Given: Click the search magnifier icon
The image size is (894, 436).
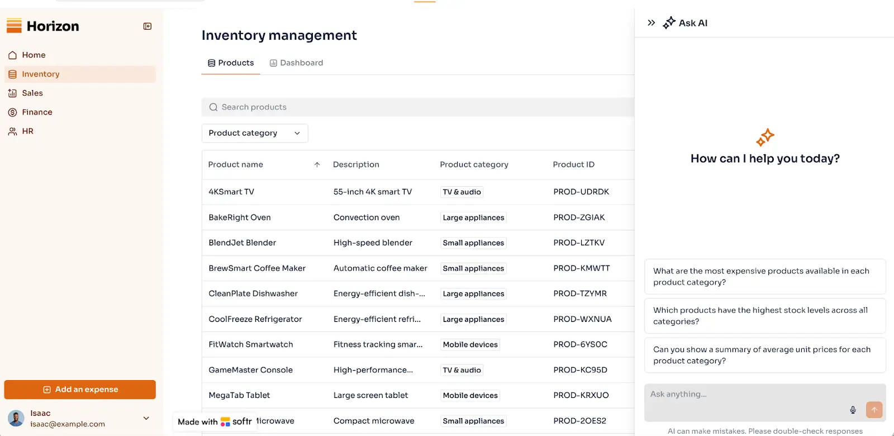Looking at the screenshot, I should (x=213, y=107).
